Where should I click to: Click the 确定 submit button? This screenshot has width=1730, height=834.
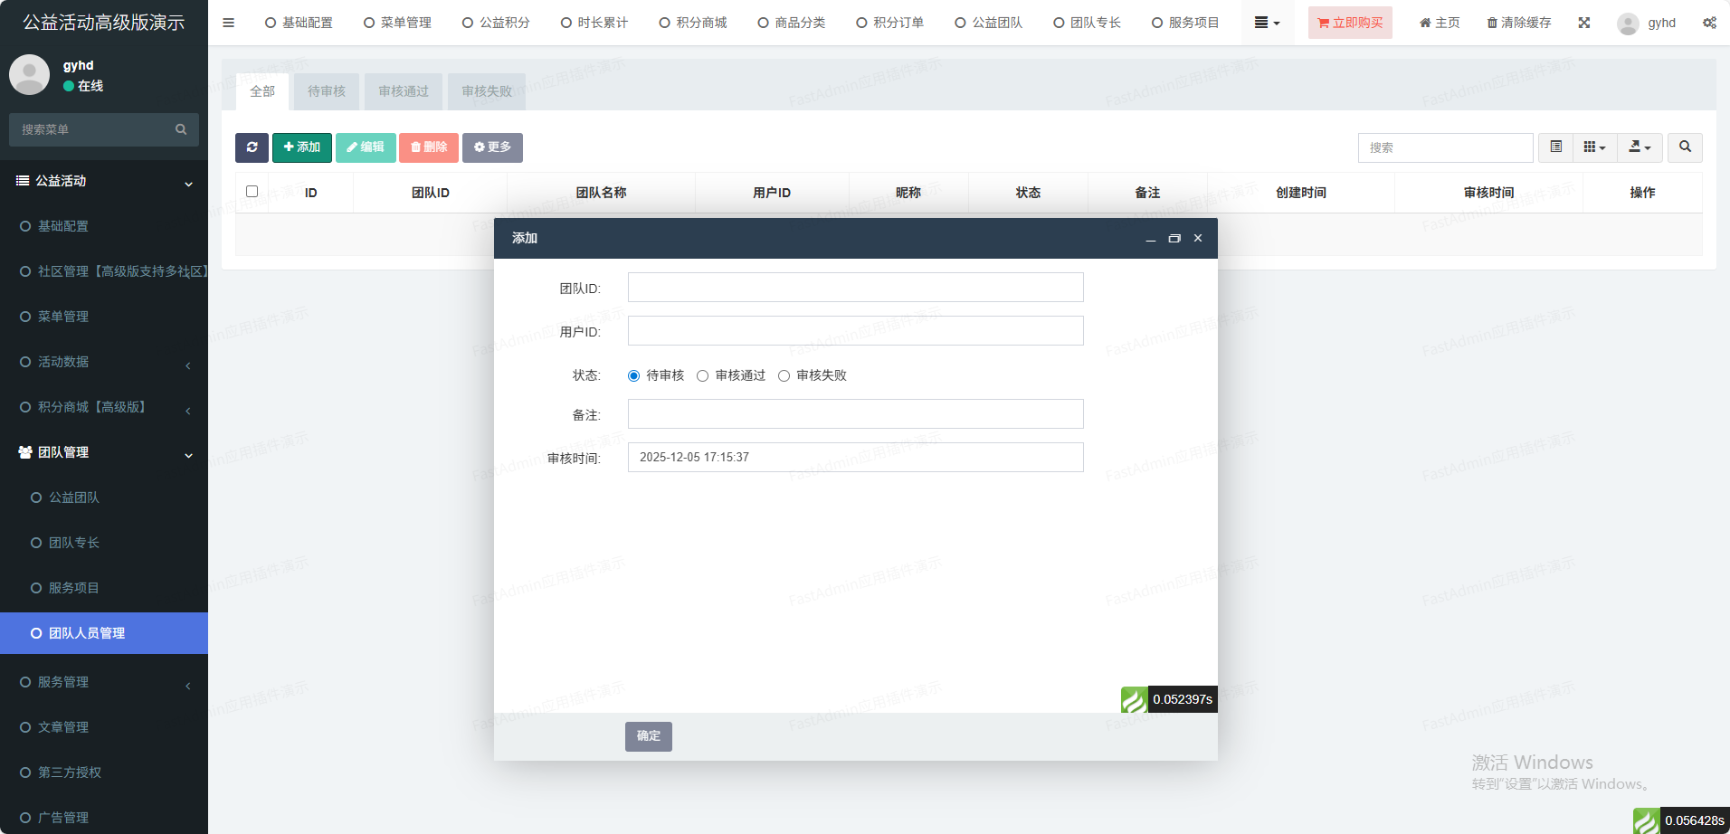(648, 736)
